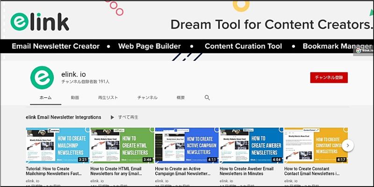Open Mailchimp Newsletters video thumbnail
Image resolution: width=374 pixels, height=187 pixels.
click(x=58, y=145)
